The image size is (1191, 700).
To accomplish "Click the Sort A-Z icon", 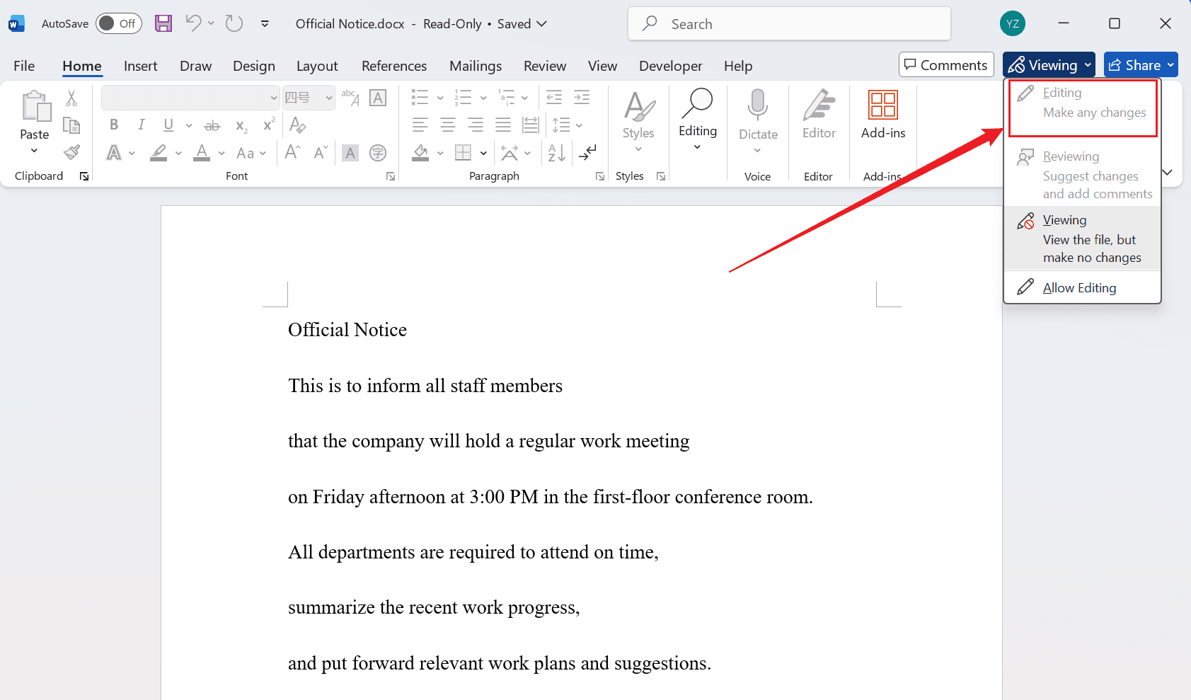I will [x=557, y=152].
